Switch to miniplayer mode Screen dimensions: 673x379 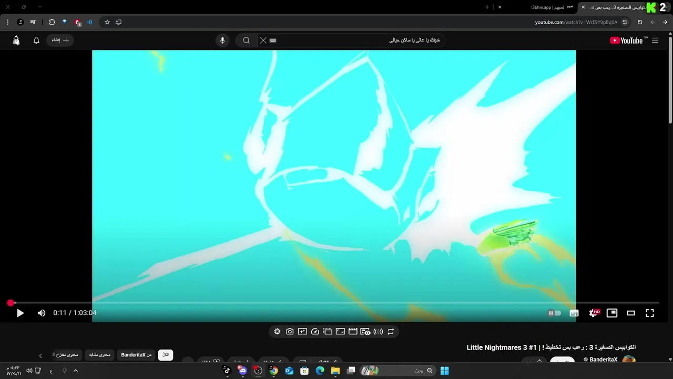[612, 313]
